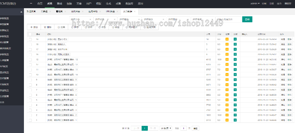The width and height of the screenshot is (295, 133).
Task: Click the trash 删除 toolbar button
Action: pyautogui.click(x=48, y=27)
